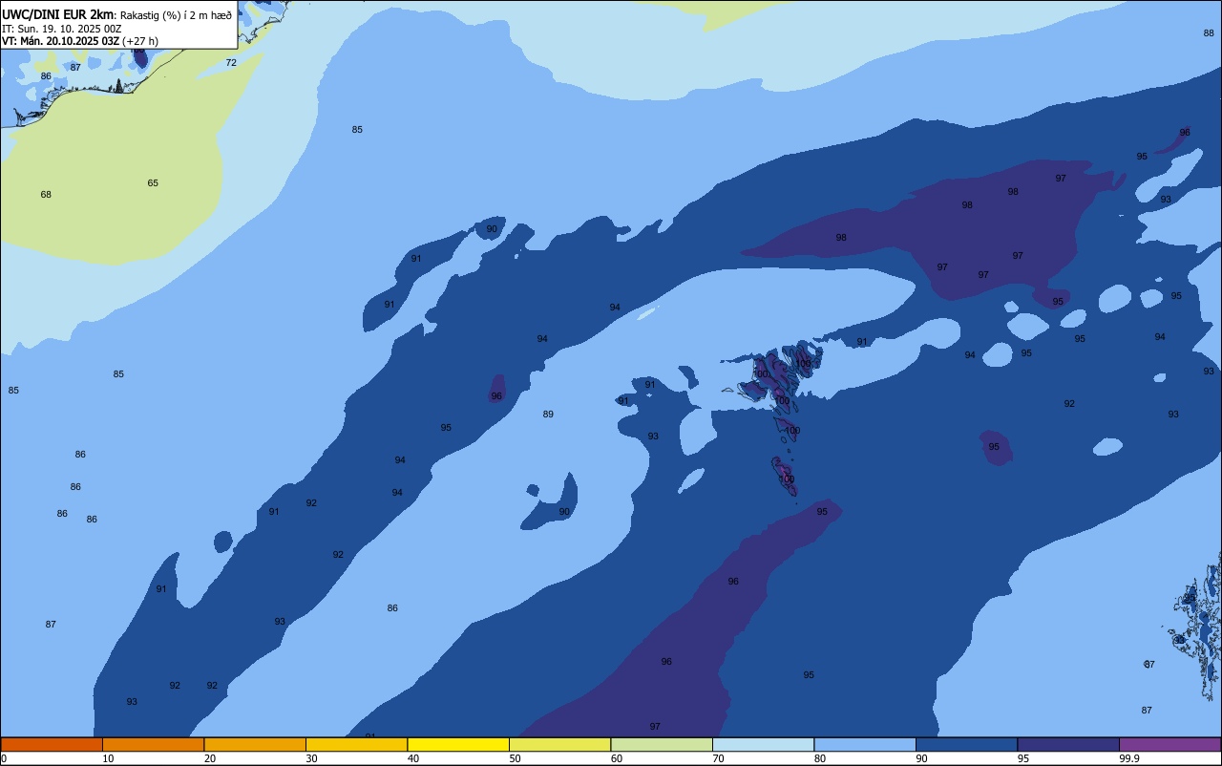Viewport: 1222px width, 766px height.
Task: Pick the bright yellow 40–50 legend swatch
Action: tap(458, 744)
